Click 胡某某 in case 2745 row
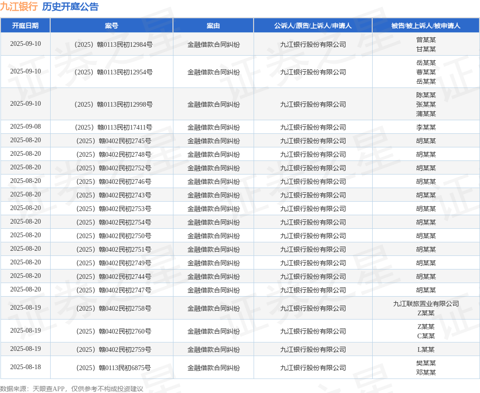The width and height of the screenshot is (480, 393). [x=426, y=141]
